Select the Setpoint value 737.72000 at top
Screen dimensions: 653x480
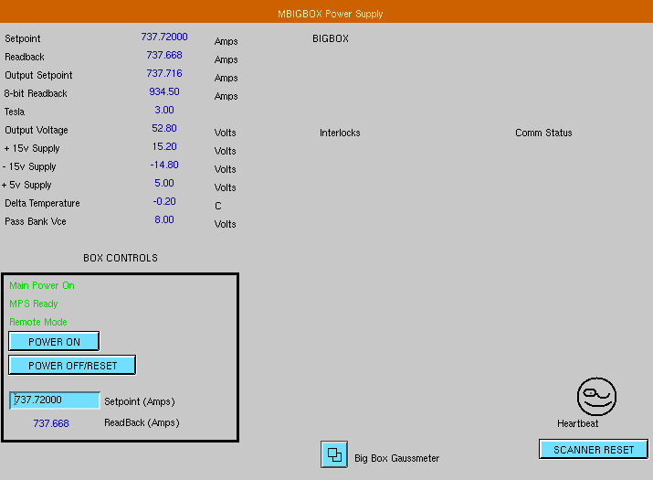(x=164, y=37)
